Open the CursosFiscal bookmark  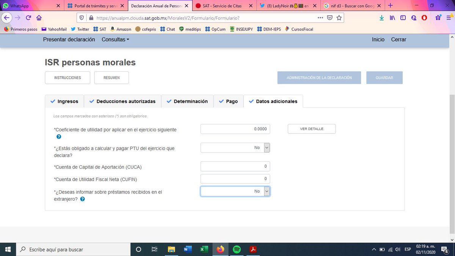coord(299,29)
